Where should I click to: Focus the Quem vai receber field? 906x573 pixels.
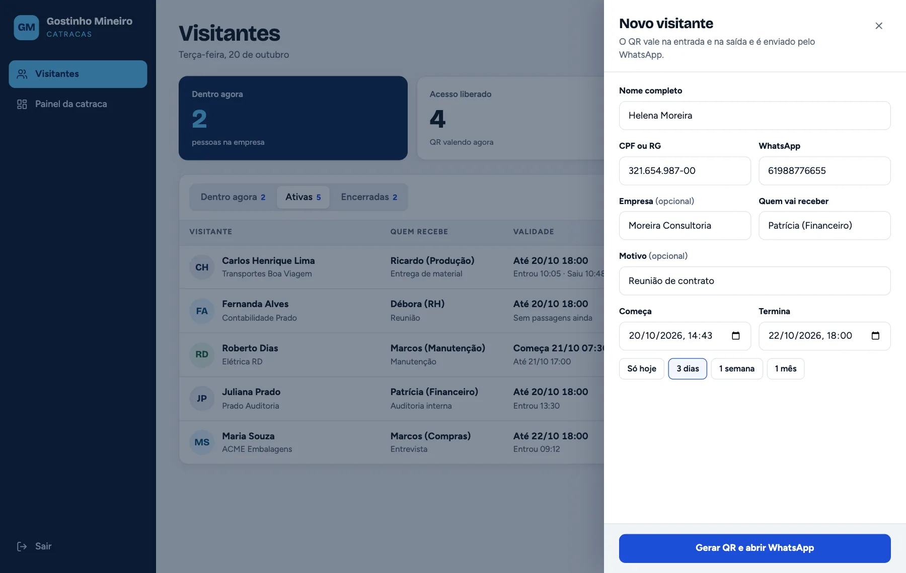[824, 226]
